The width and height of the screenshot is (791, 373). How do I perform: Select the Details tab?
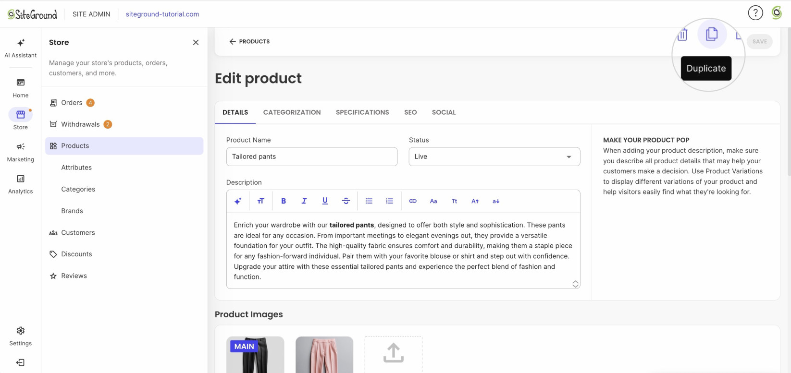click(x=235, y=112)
